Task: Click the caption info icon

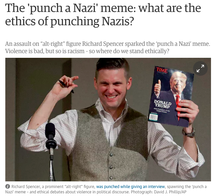Action: [x=8, y=186]
